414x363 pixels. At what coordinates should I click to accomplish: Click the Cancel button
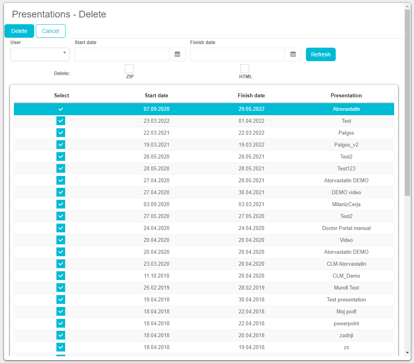pos(50,31)
